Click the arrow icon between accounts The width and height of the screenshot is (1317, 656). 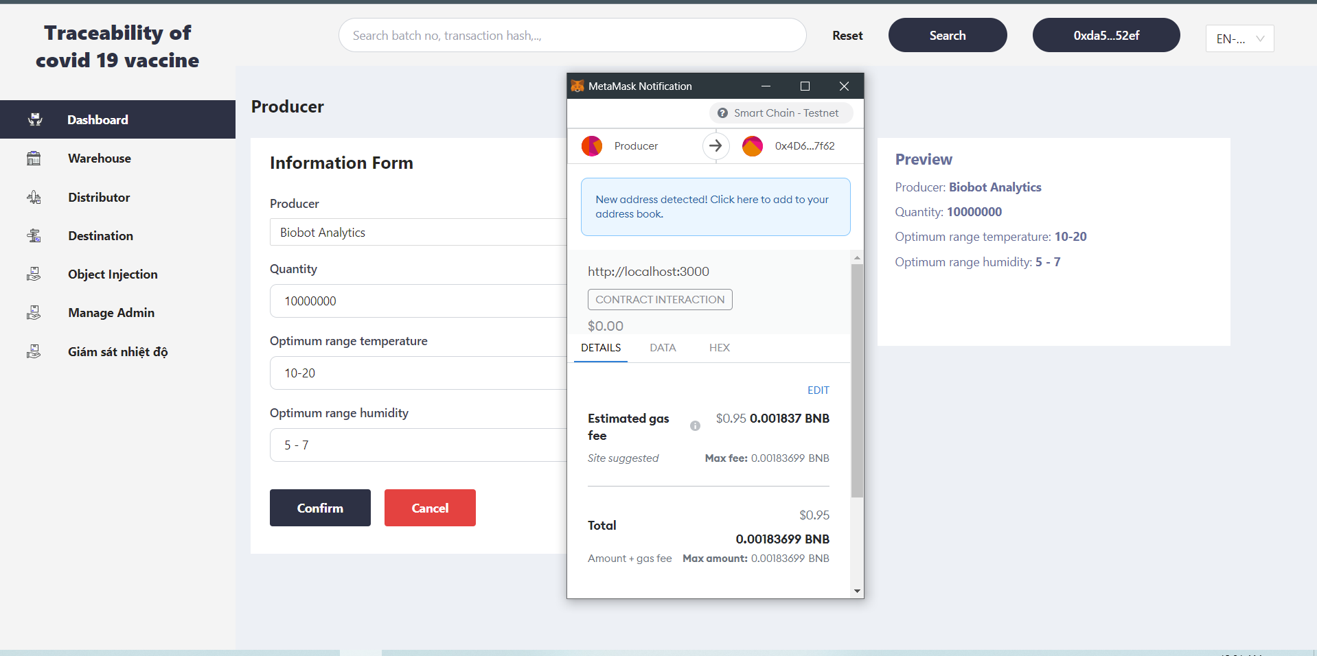coord(715,145)
